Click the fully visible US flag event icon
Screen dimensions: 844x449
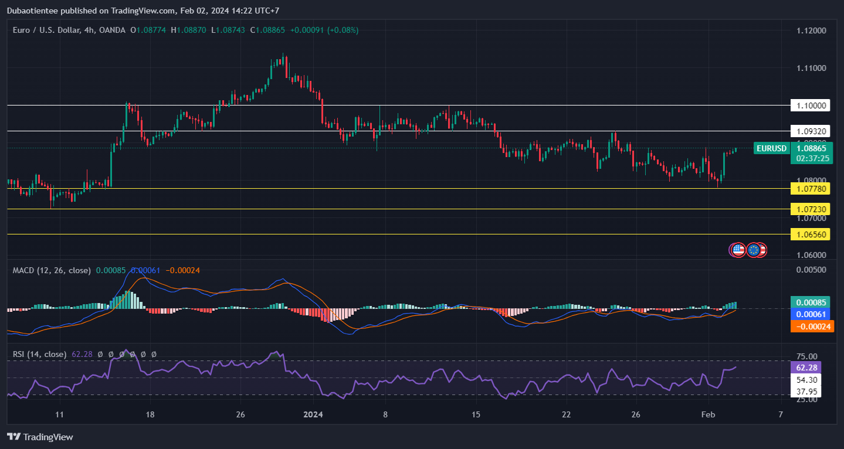coord(738,250)
